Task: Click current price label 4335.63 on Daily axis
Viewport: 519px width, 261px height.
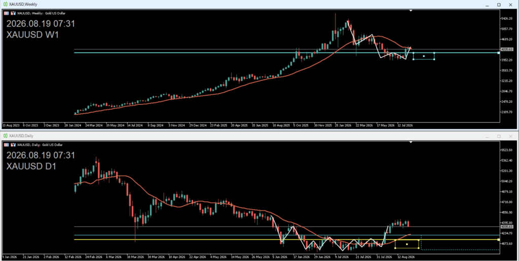Action: pyautogui.click(x=507, y=227)
